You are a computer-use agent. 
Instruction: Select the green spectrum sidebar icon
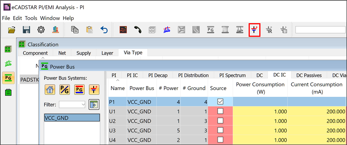coord(8,64)
